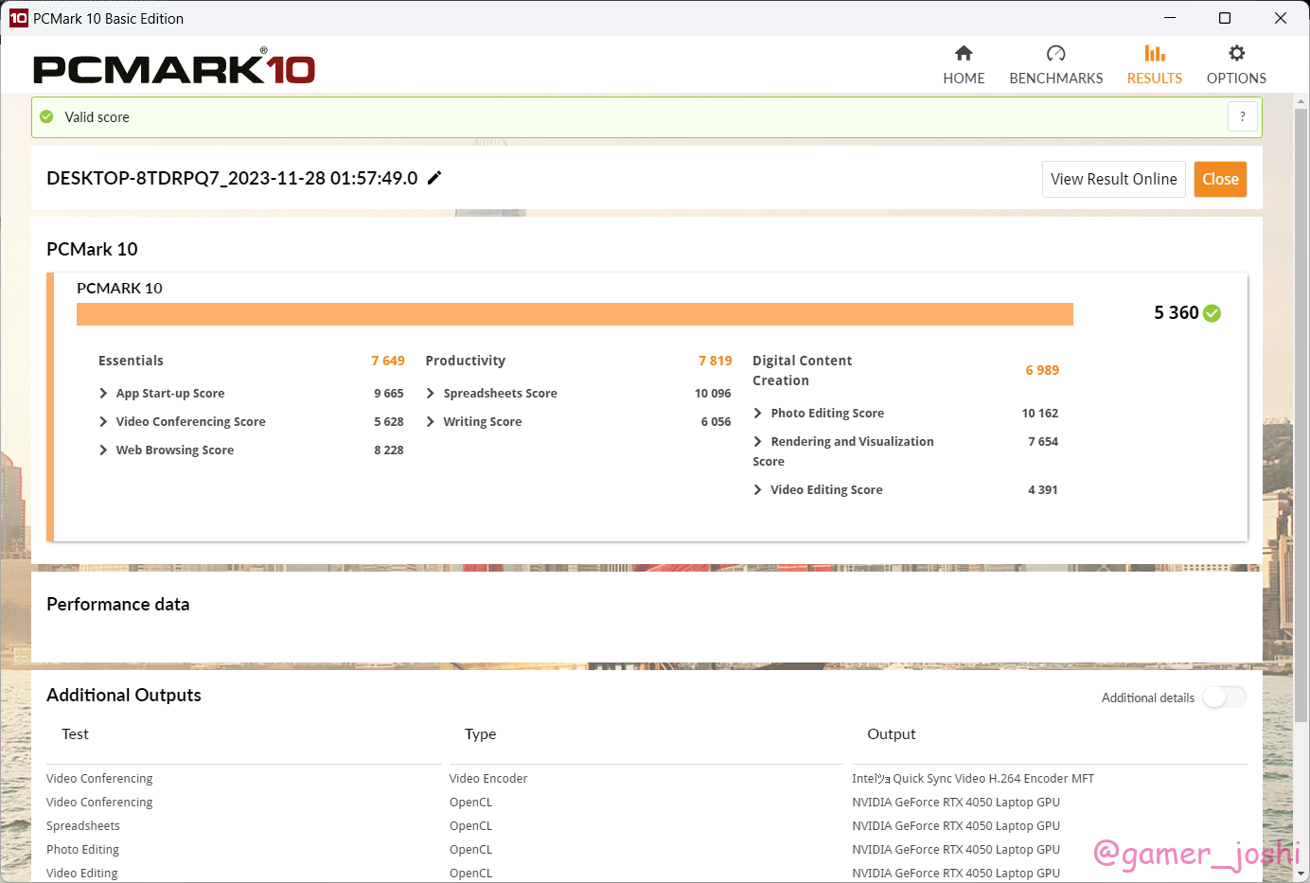
Task: Expand Spreadsheets Score
Action: pyautogui.click(x=431, y=394)
